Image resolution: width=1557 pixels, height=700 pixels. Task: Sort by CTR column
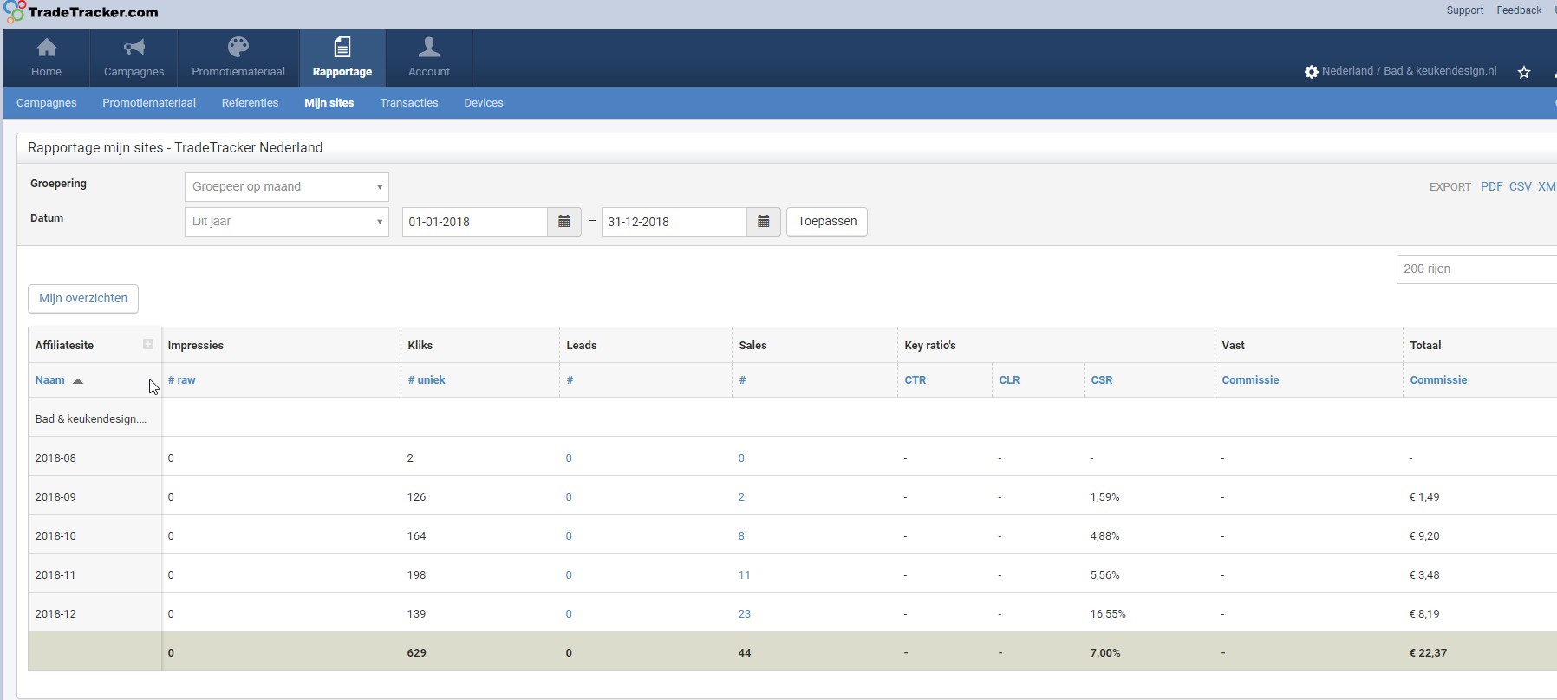coord(915,379)
